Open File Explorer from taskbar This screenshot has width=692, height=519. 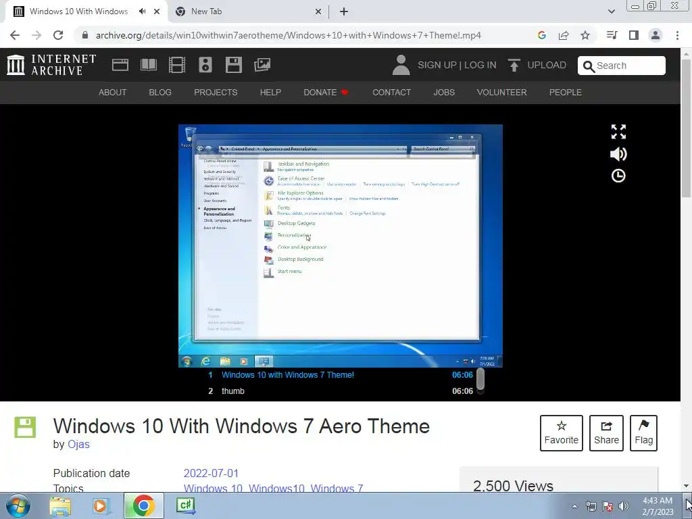pos(60,505)
